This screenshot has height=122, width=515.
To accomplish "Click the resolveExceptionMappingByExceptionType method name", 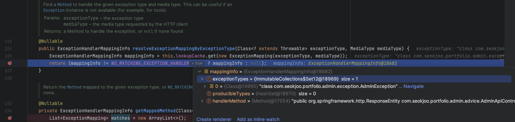I will click(184, 48).
